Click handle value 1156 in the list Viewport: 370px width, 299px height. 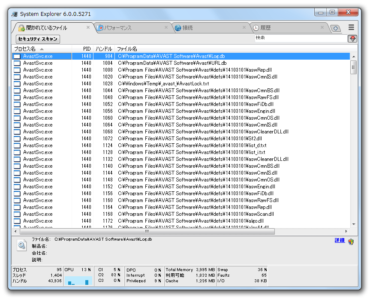pos(108,193)
